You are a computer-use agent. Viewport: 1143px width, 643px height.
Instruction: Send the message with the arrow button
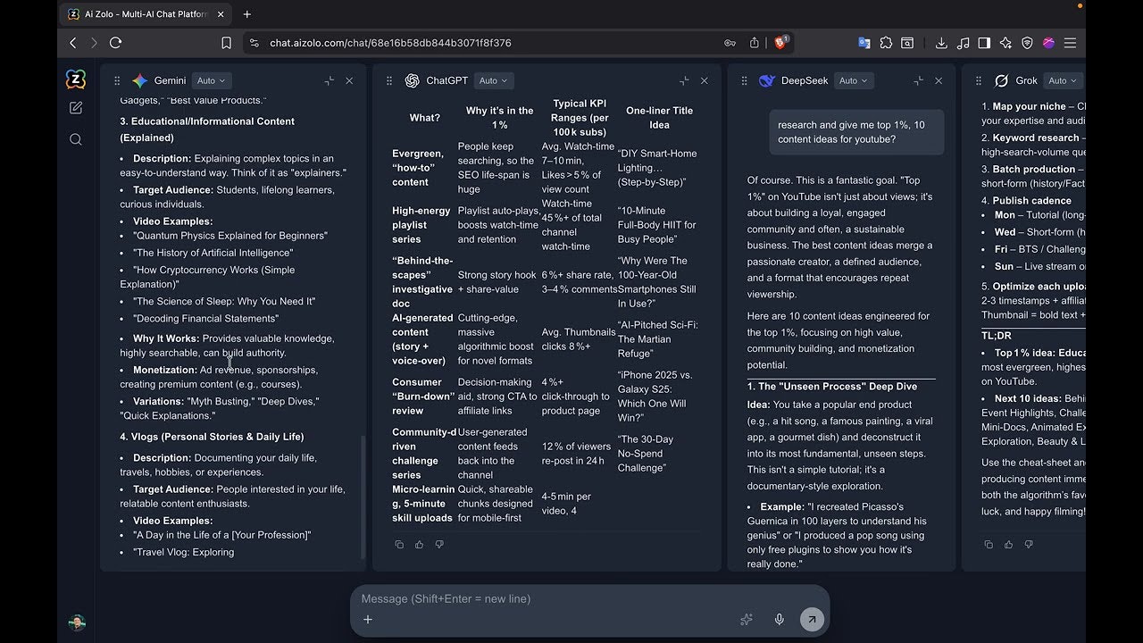pos(812,620)
